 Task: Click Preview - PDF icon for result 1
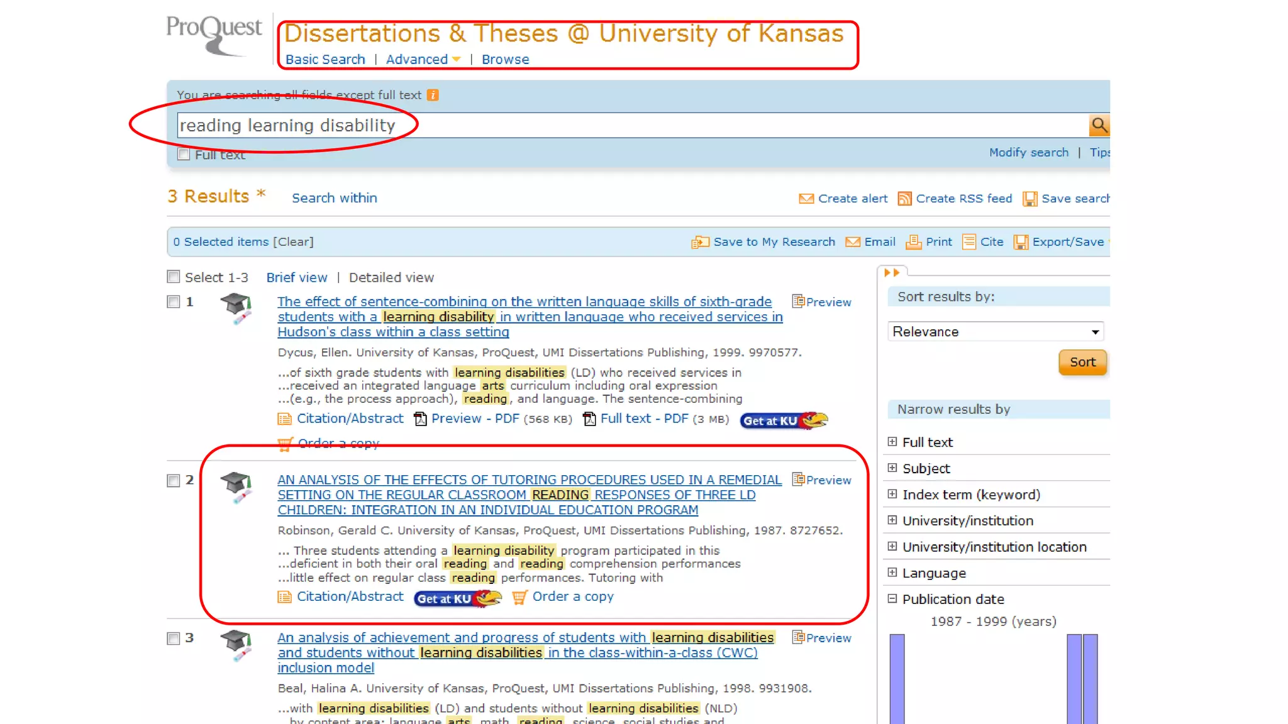[x=420, y=419]
